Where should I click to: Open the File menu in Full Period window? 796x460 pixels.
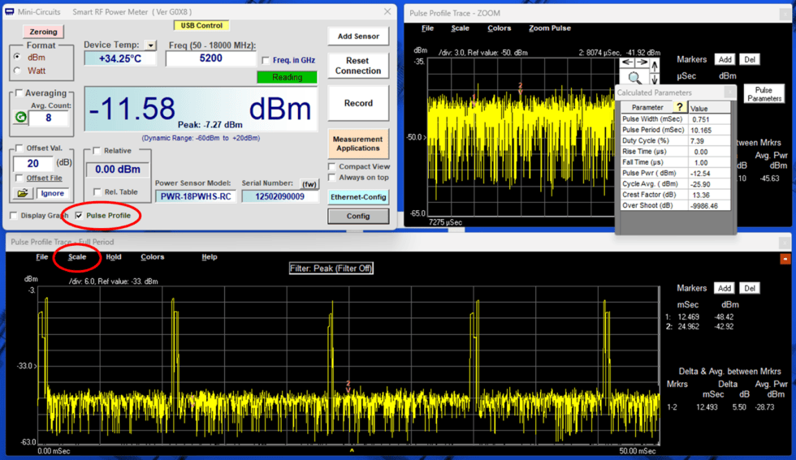tap(42, 256)
